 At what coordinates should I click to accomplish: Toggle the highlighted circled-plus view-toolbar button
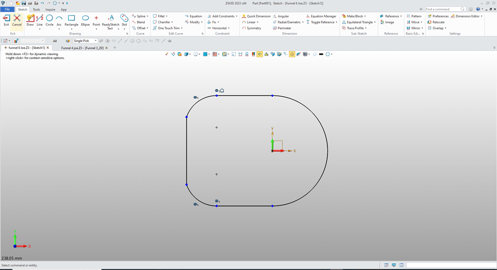(x=292, y=54)
